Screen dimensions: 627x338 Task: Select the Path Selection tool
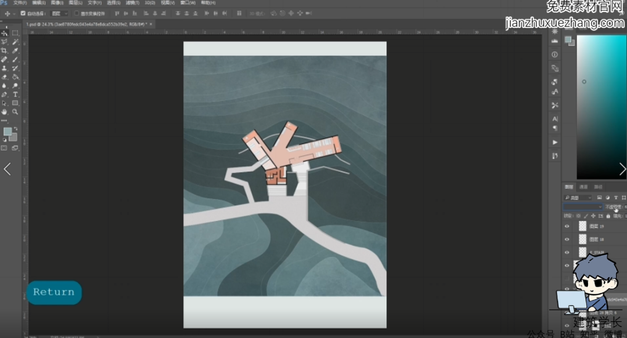click(5, 103)
